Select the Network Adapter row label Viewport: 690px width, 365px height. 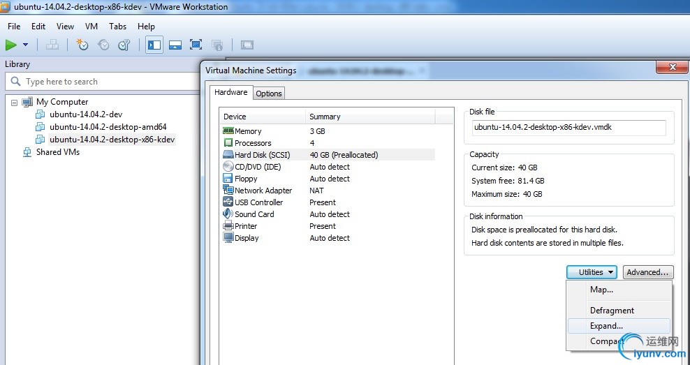click(263, 191)
